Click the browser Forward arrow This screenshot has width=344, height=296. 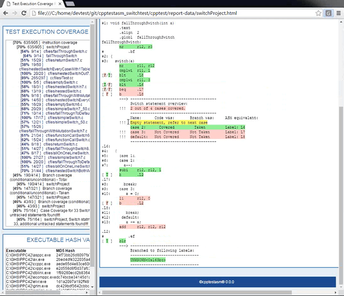(15, 13)
